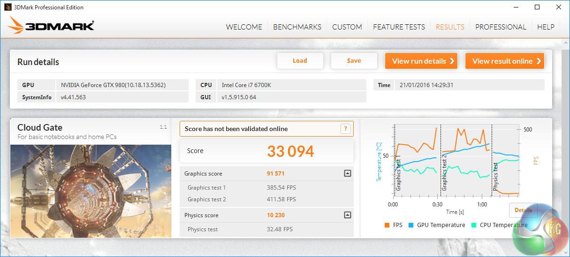
Task: Click the GUI version v1.5.915.0 64
Action: click(239, 97)
